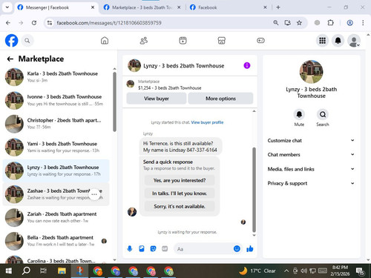Open Chrome extensions puzzle icon
The width and height of the screenshot is (371, 278).
click(330, 23)
